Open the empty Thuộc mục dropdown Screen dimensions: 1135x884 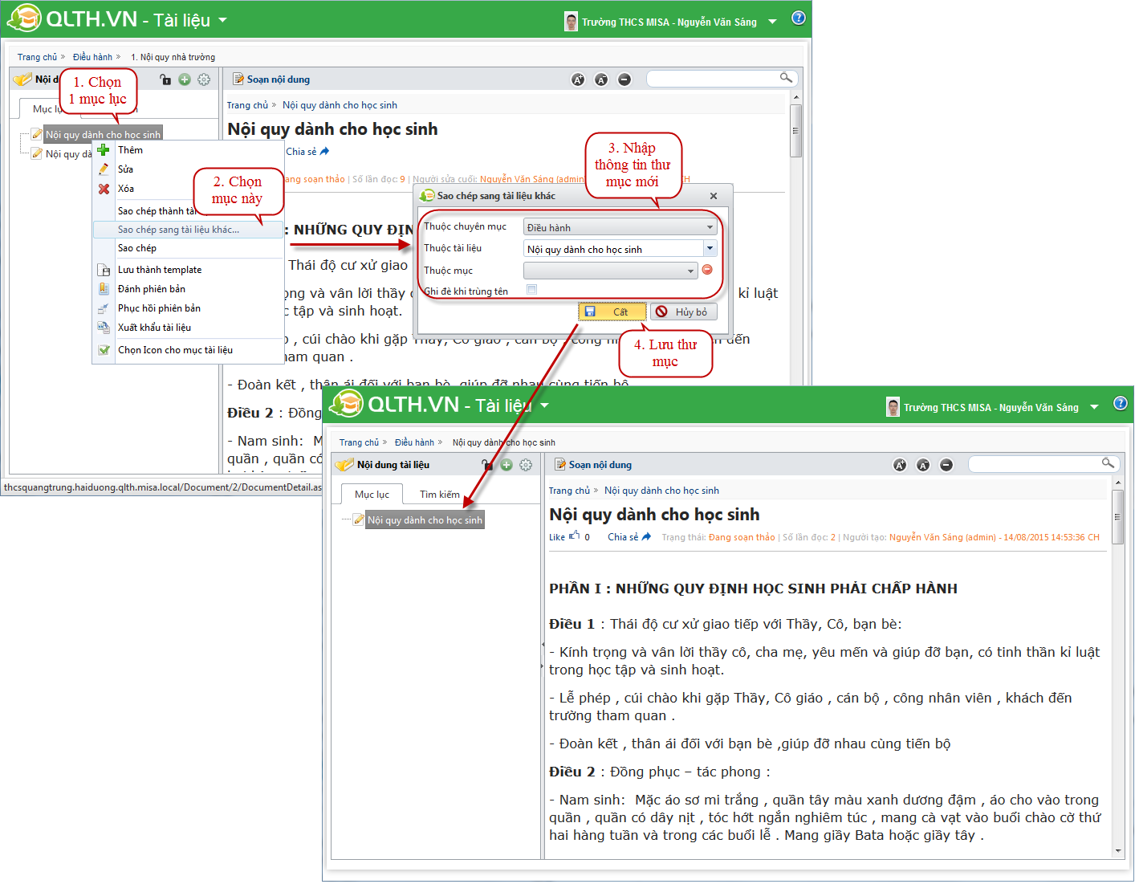[x=611, y=271]
